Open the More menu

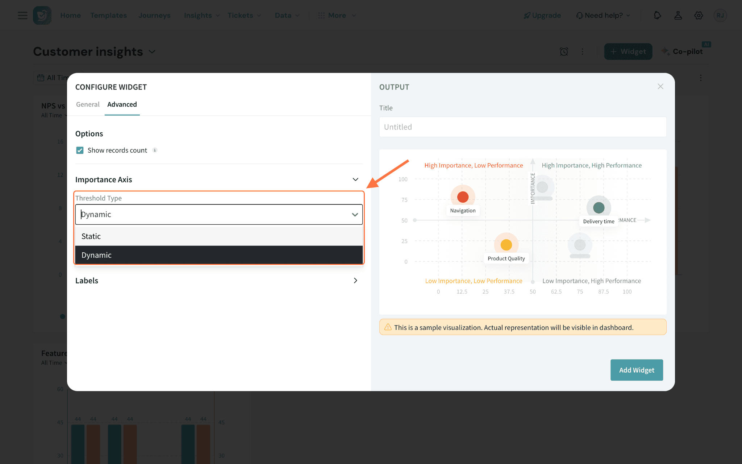(x=337, y=15)
